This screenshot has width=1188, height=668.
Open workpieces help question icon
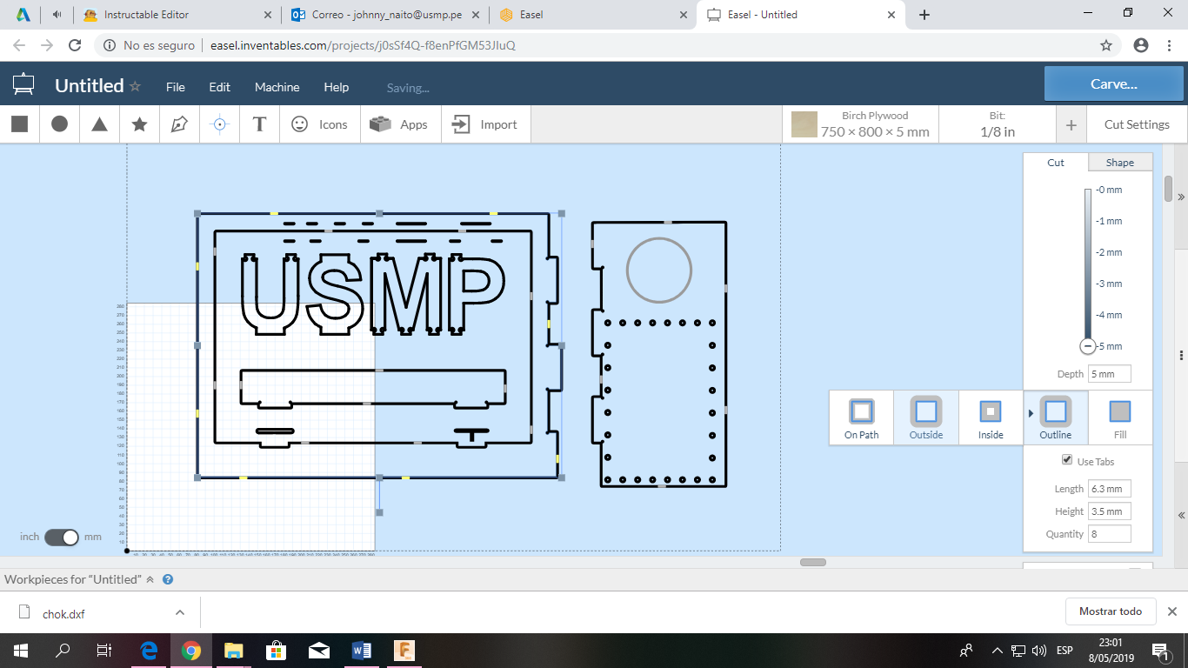(x=168, y=579)
